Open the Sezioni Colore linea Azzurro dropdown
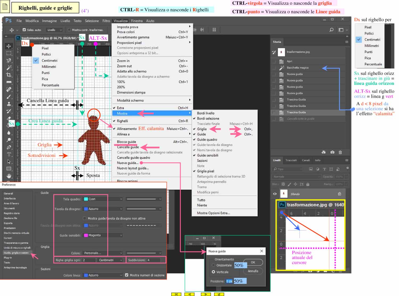The image size is (399, 296). click(x=103, y=275)
